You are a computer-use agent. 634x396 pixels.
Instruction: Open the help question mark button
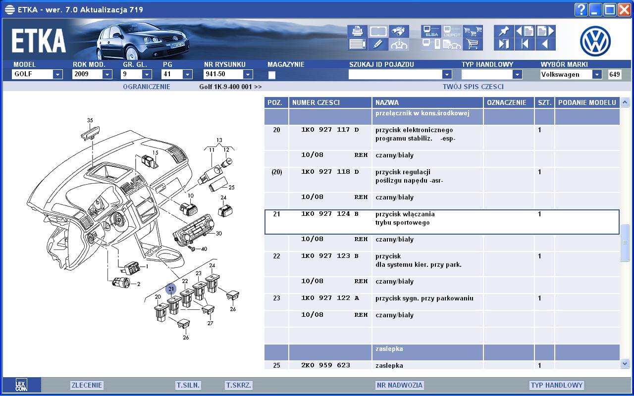[x=581, y=9]
